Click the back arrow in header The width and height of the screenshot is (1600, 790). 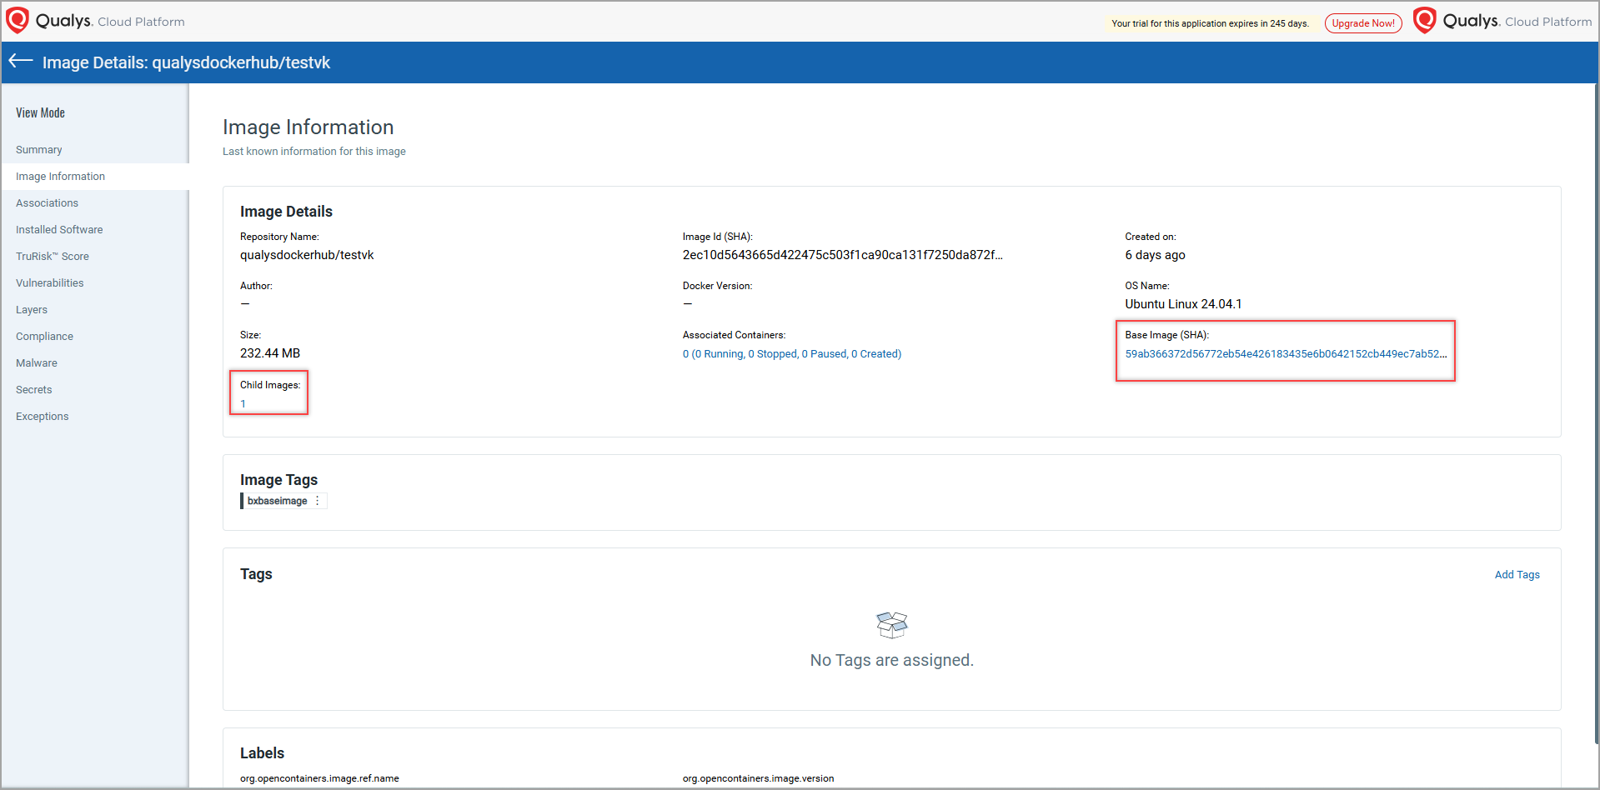[x=21, y=61]
